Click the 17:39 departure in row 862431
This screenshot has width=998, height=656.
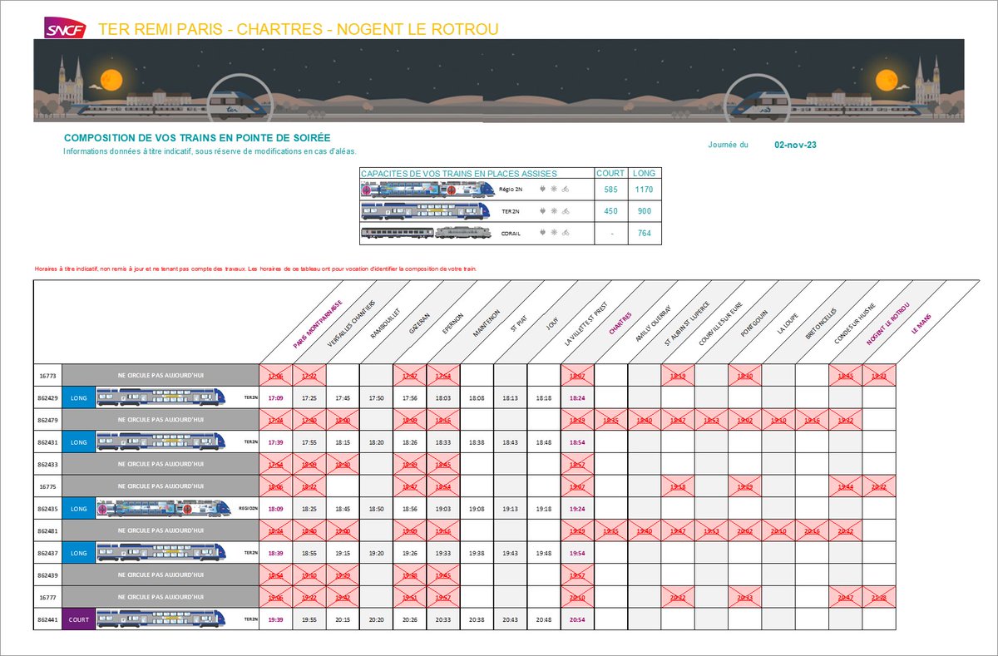(x=276, y=441)
